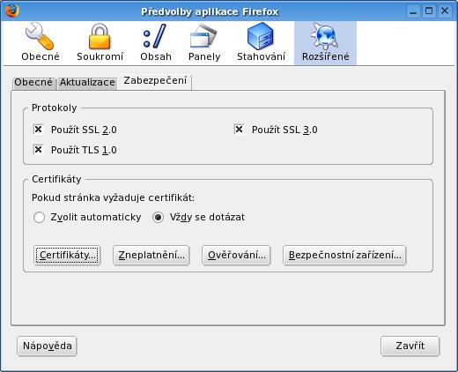Screen dimensions: 458x372
Task: Uncheck the Použít SSL 2.0 checkbox
Action: (x=38, y=130)
